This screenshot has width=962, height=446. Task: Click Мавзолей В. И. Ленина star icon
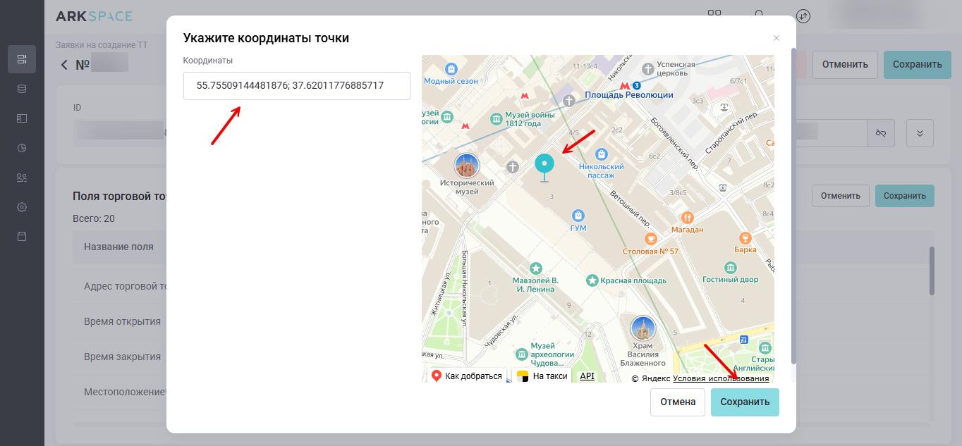coord(536,268)
